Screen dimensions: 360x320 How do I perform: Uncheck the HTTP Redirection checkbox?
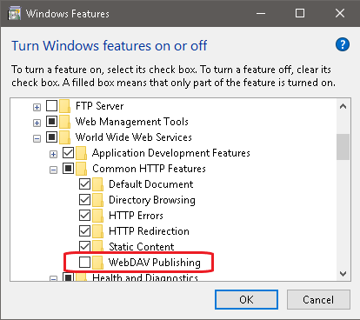[85, 231]
